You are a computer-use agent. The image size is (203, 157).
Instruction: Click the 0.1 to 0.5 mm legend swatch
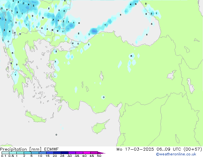pos(5,153)
